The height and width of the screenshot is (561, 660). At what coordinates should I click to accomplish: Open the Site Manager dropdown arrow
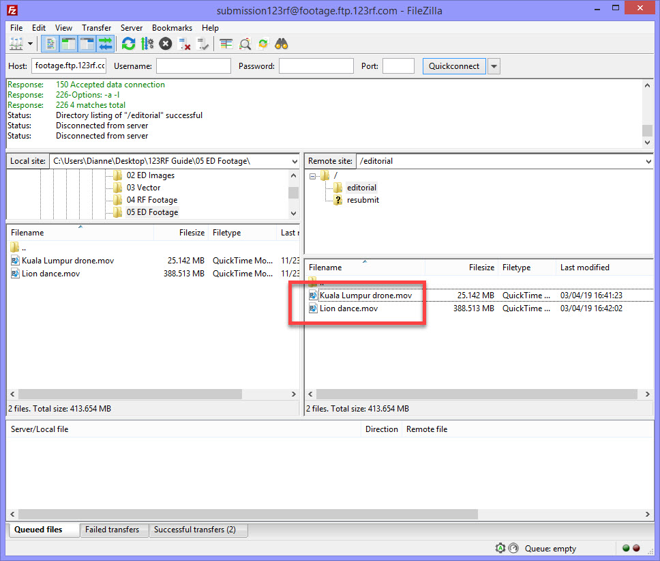click(30, 44)
